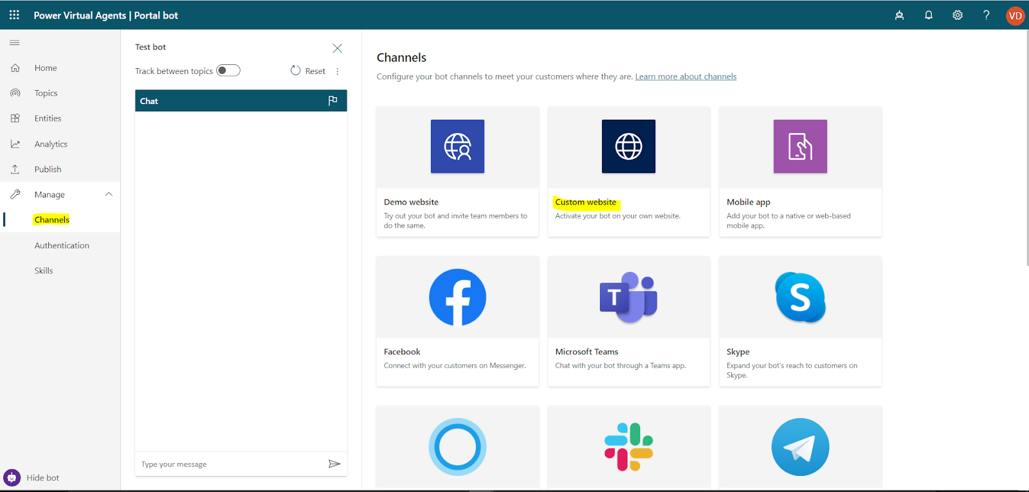Screen dimensions: 1029x492
Task: Click the Demo website channel icon
Action: [x=457, y=146]
